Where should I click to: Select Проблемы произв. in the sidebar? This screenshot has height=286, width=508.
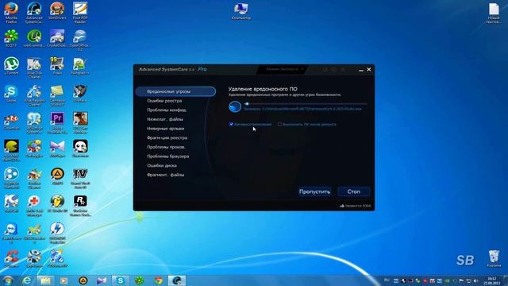[x=166, y=147]
